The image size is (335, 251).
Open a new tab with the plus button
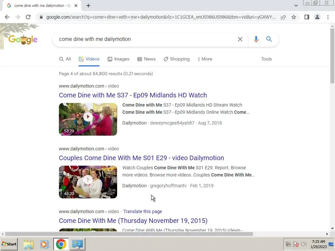(x=88, y=6)
